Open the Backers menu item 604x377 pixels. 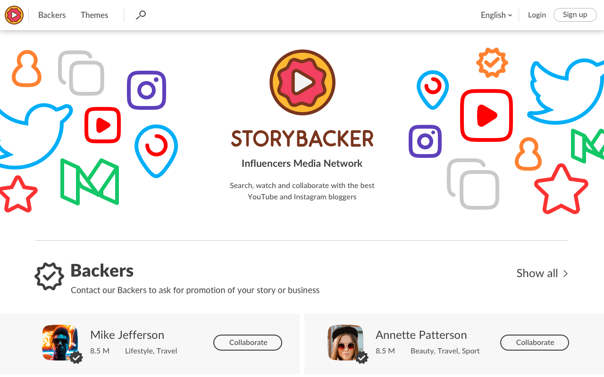(x=52, y=15)
